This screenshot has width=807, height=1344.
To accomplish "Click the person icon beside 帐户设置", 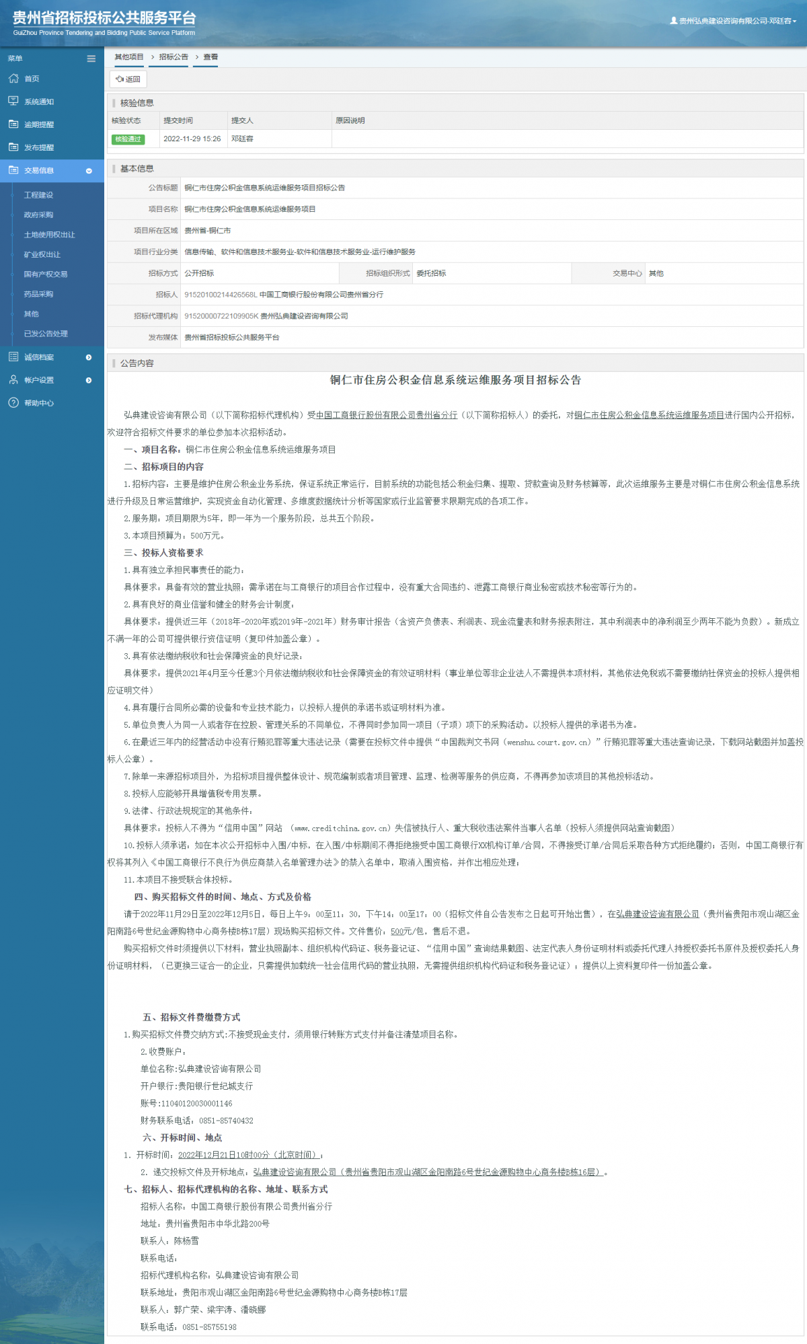I will click(x=13, y=380).
